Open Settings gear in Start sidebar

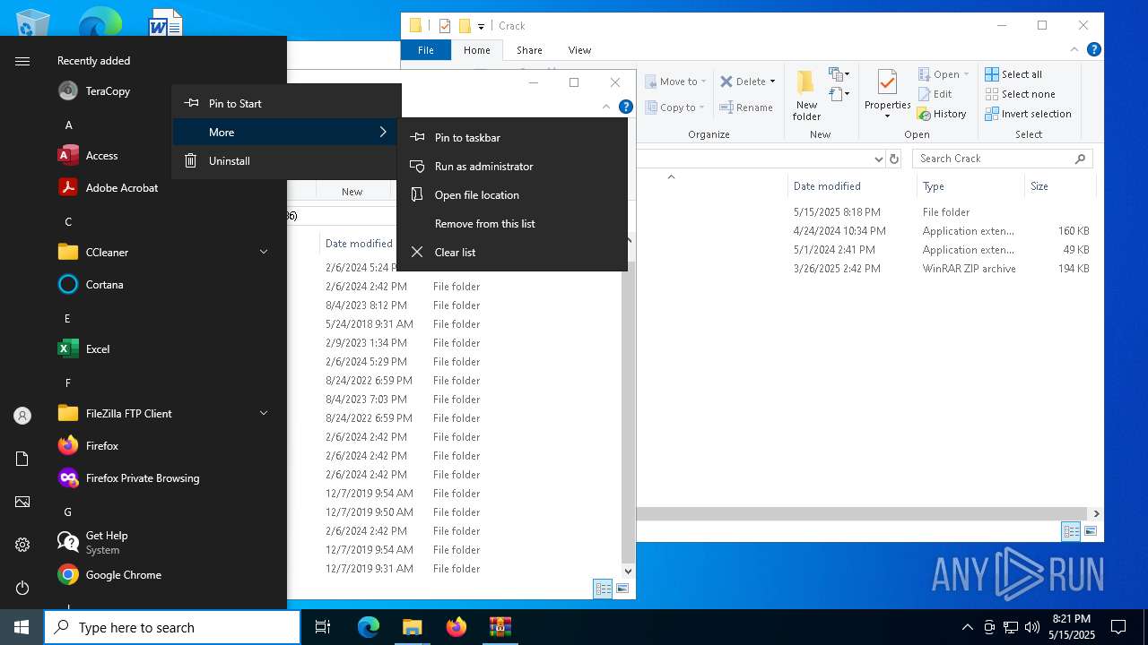pos(22,545)
